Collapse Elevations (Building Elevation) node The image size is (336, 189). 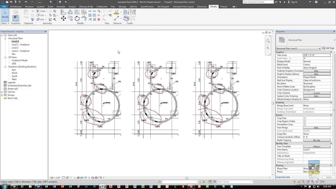point(5,67)
